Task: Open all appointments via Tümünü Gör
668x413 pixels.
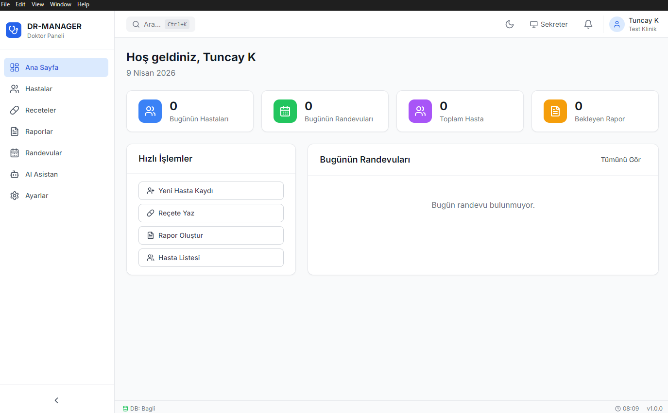Action: [620, 159]
